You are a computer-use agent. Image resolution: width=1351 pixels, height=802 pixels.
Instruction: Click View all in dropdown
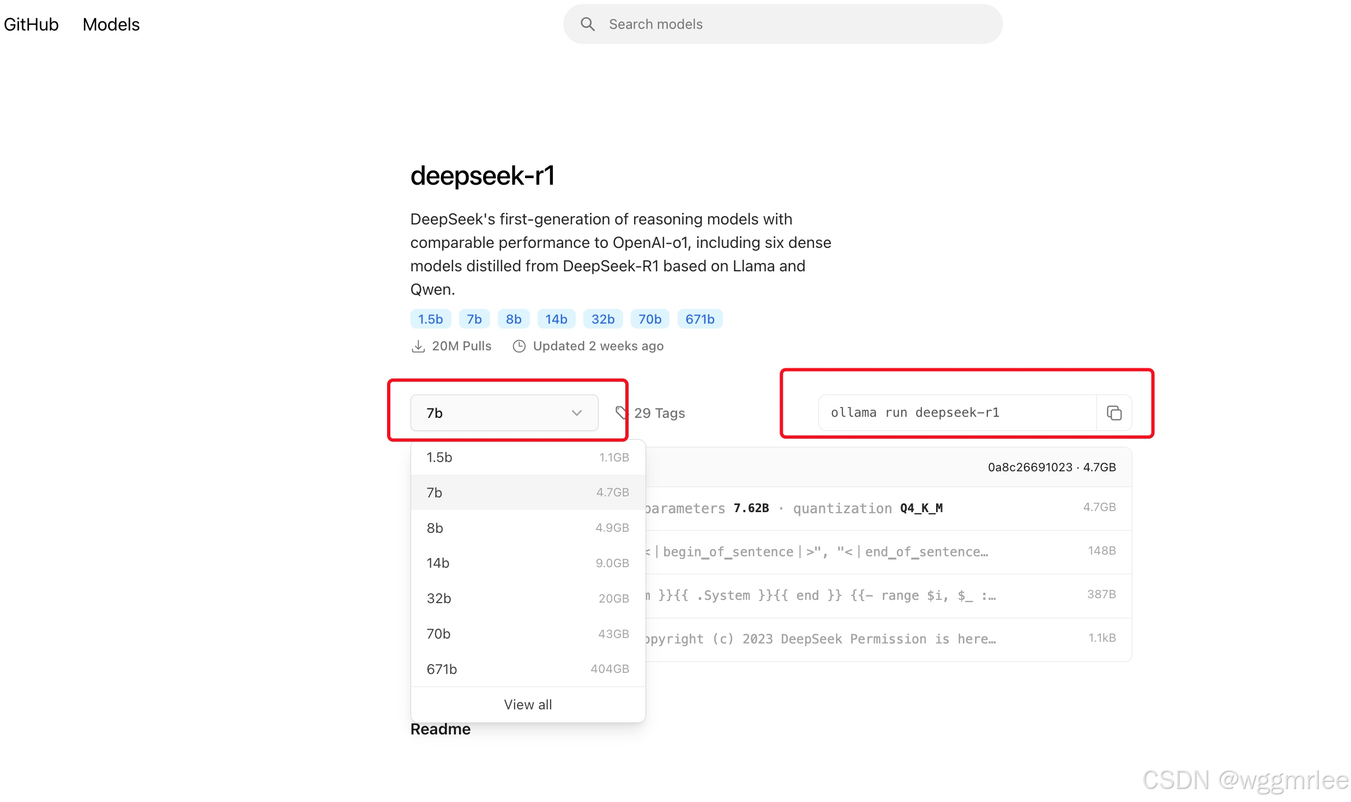[x=527, y=704]
